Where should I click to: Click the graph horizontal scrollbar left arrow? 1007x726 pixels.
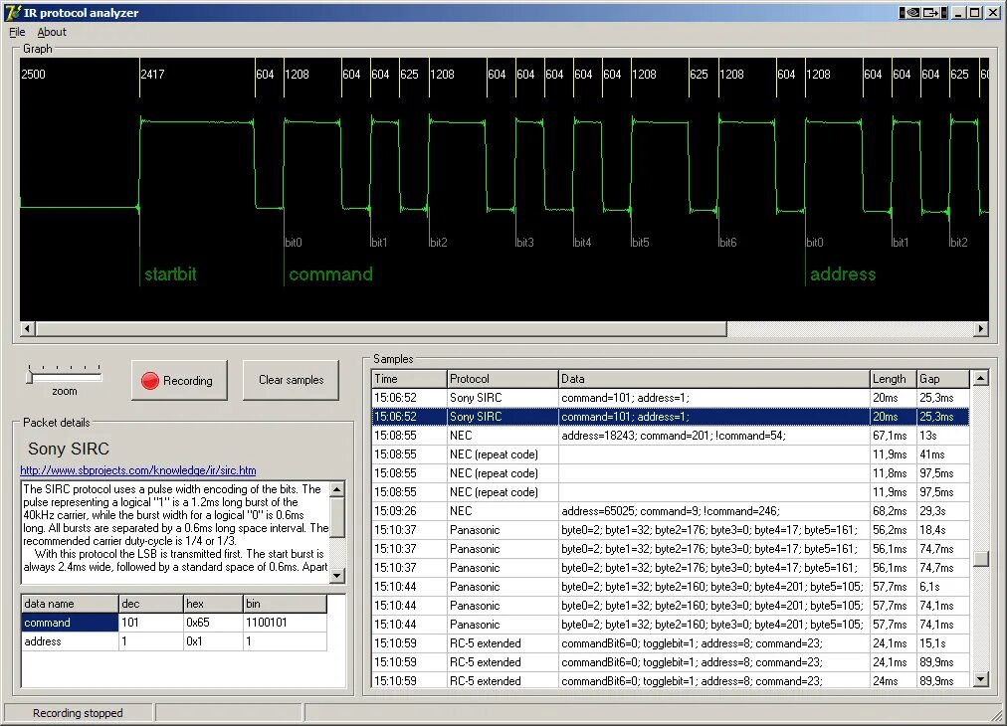27,328
